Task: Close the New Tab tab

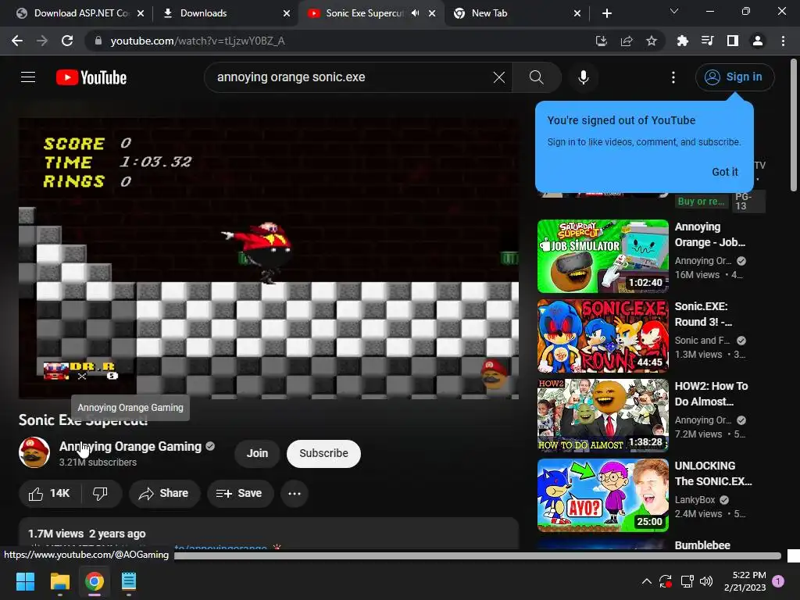Action: pyautogui.click(x=577, y=13)
